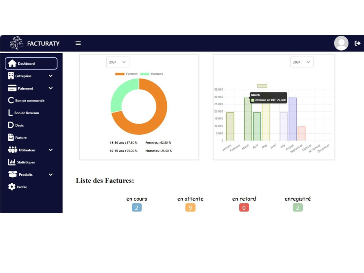The height and width of the screenshot is (273, 364).
Task: Toggle the hamburger menu icon
Action: pyautogui.click(x=78, y=43)
